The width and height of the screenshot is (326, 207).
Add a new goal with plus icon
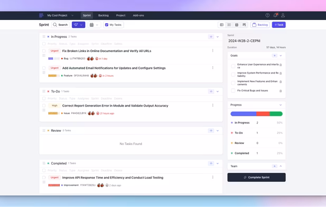[x=274, y=56]
